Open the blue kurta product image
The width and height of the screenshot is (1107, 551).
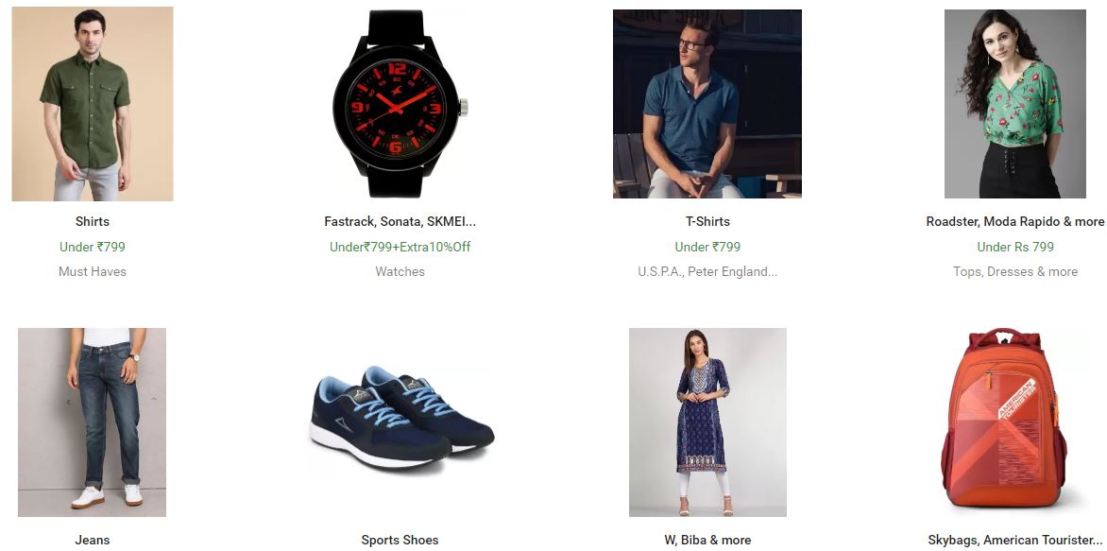[707, 422]
